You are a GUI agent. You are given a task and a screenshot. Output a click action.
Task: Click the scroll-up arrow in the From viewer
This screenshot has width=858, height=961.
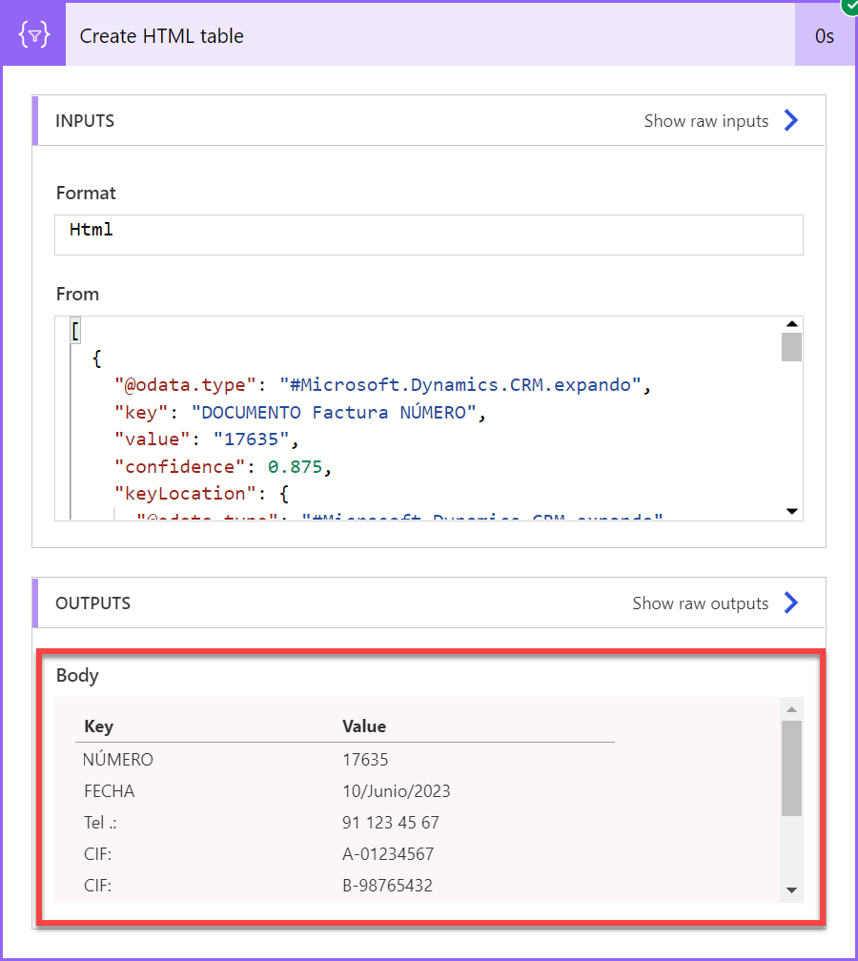[x=791, y=323]
